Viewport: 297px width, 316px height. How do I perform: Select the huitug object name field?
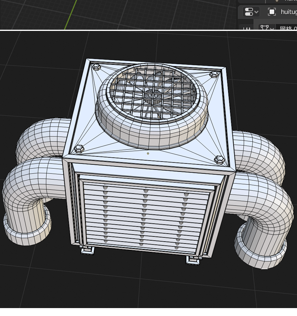click(x=288, y=12)
